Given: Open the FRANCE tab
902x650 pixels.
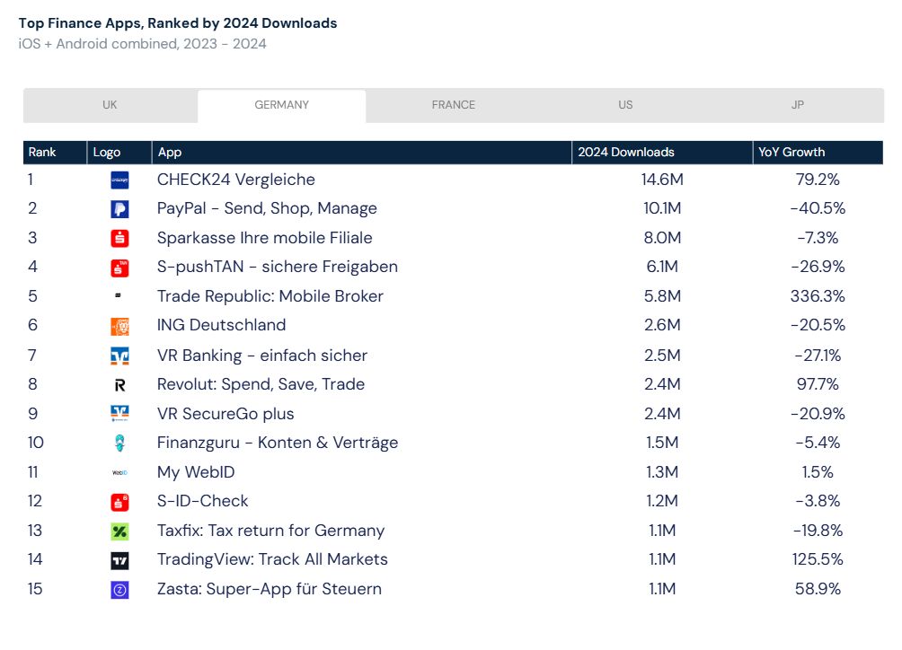Looking at the screenshot, I should [454, 105].
